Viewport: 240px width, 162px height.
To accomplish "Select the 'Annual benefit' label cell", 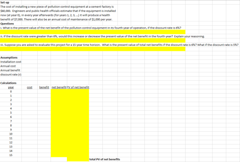I will click(10, 71).
